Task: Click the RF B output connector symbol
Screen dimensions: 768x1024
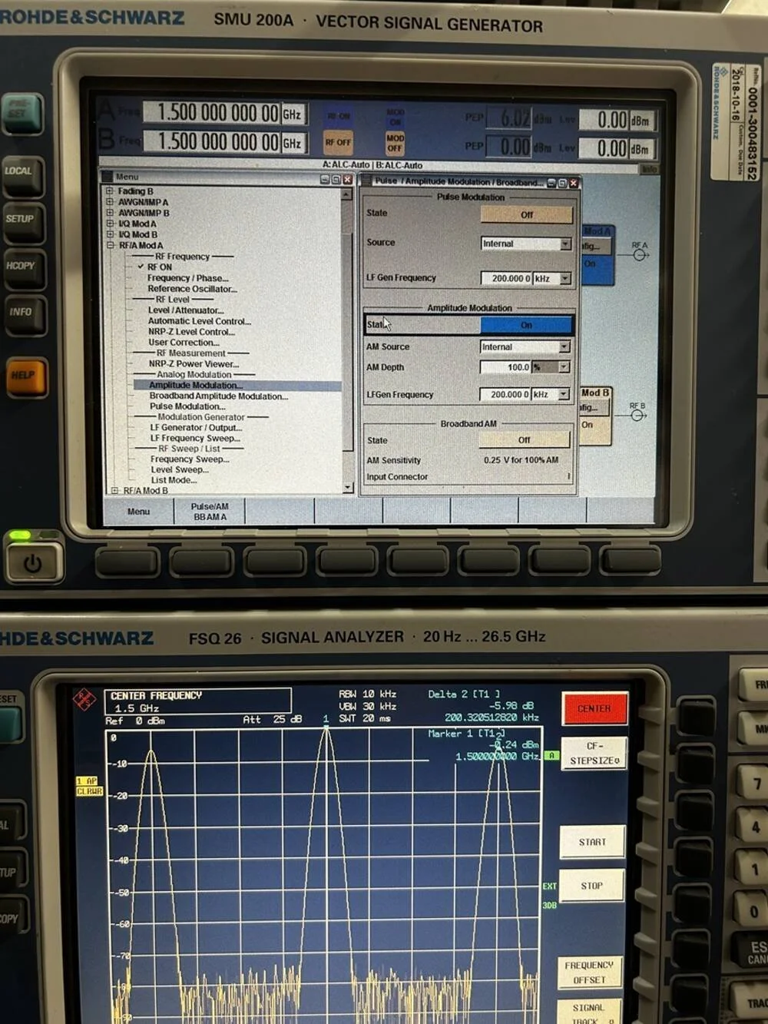Action: [637, 416]
